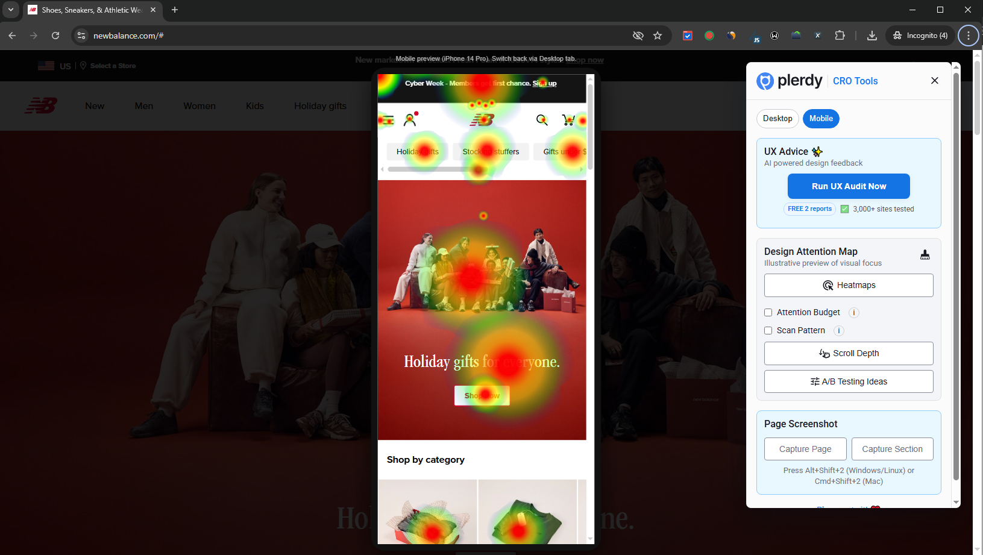Select Holiday gifts chip in mobile preview
This screenshot has width=983, height=555.
pyautogui.click(x=417, y=152)
